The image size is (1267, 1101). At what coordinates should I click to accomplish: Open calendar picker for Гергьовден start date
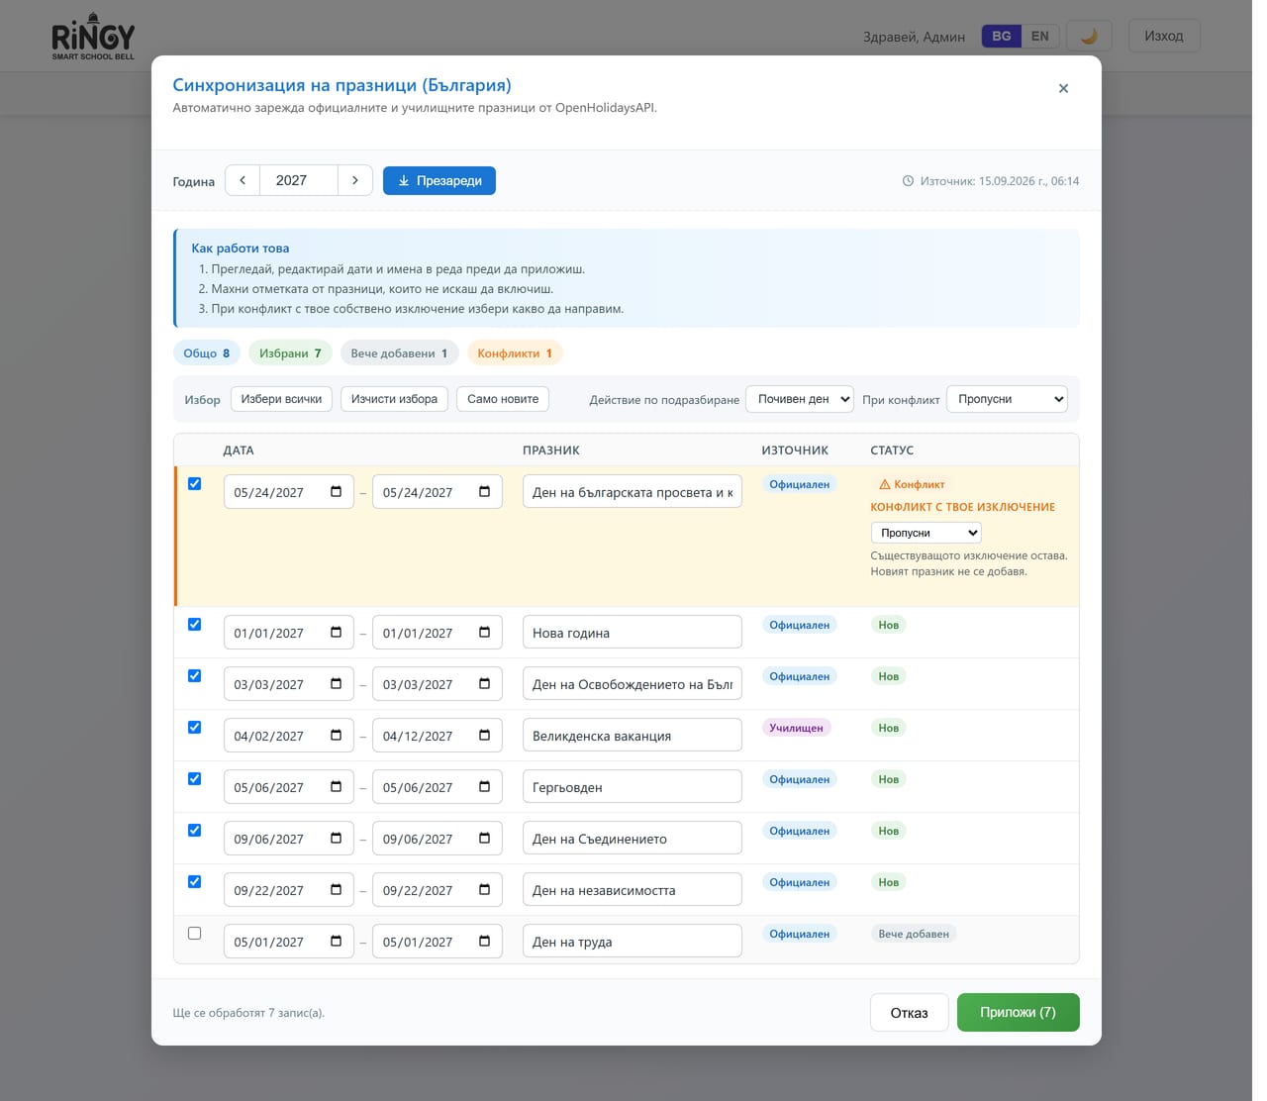pyautogui.click(x=337, y=787)
